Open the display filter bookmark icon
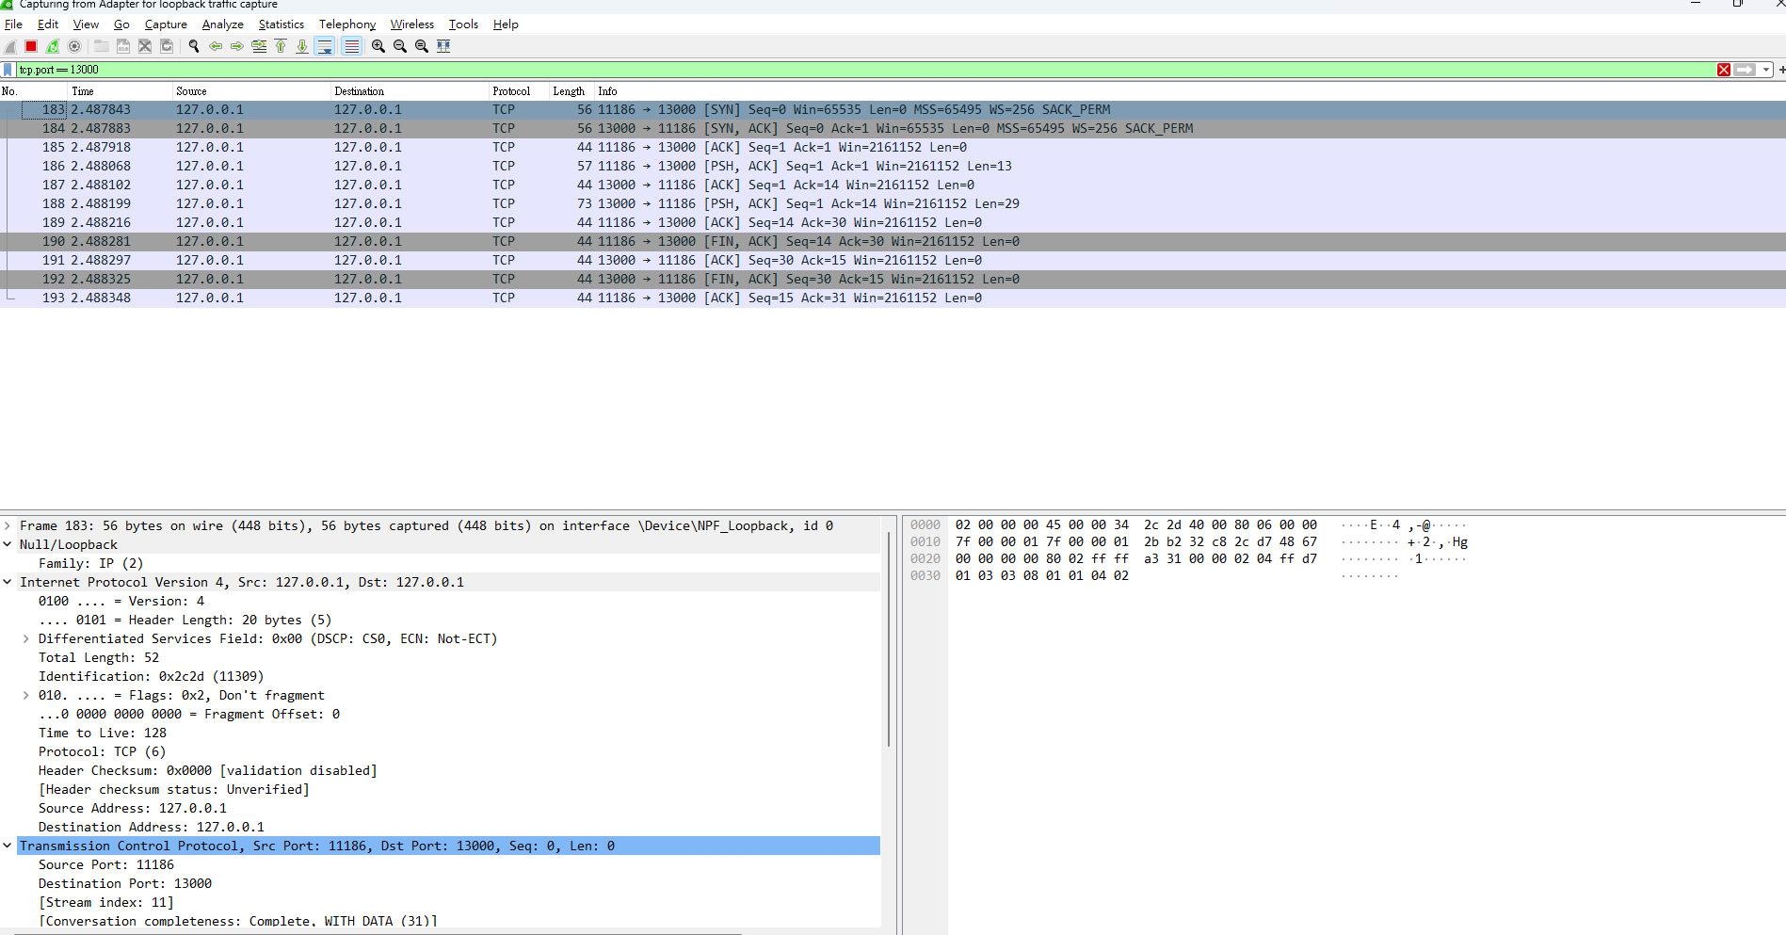The height and width of the screenshot is (935, 1786). (x=8, y=70)
